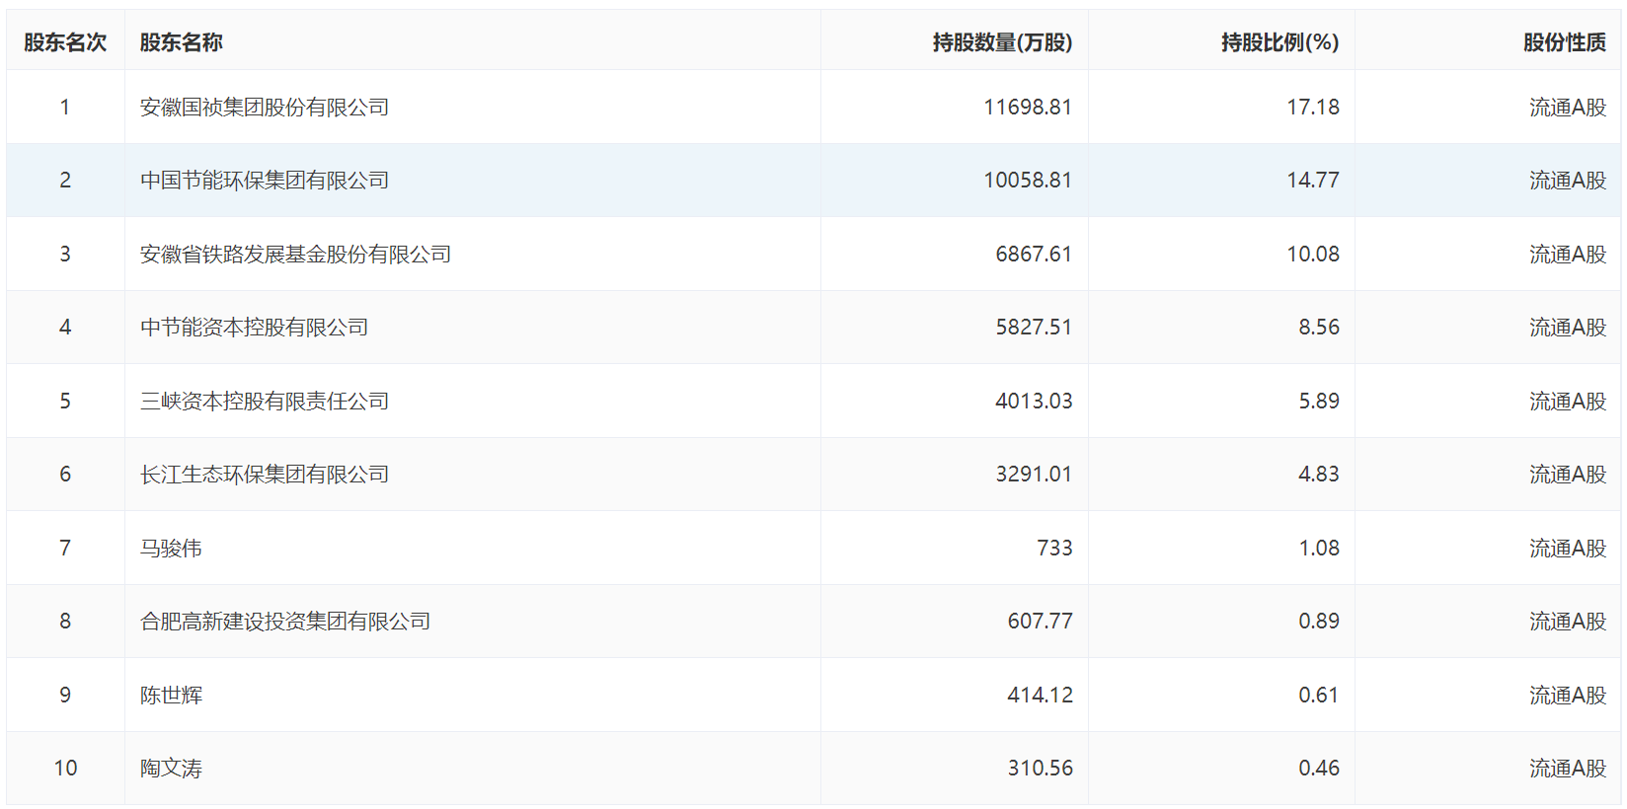
Task: Click the 股份性质 column header
Action: (x=1564, y=42)
